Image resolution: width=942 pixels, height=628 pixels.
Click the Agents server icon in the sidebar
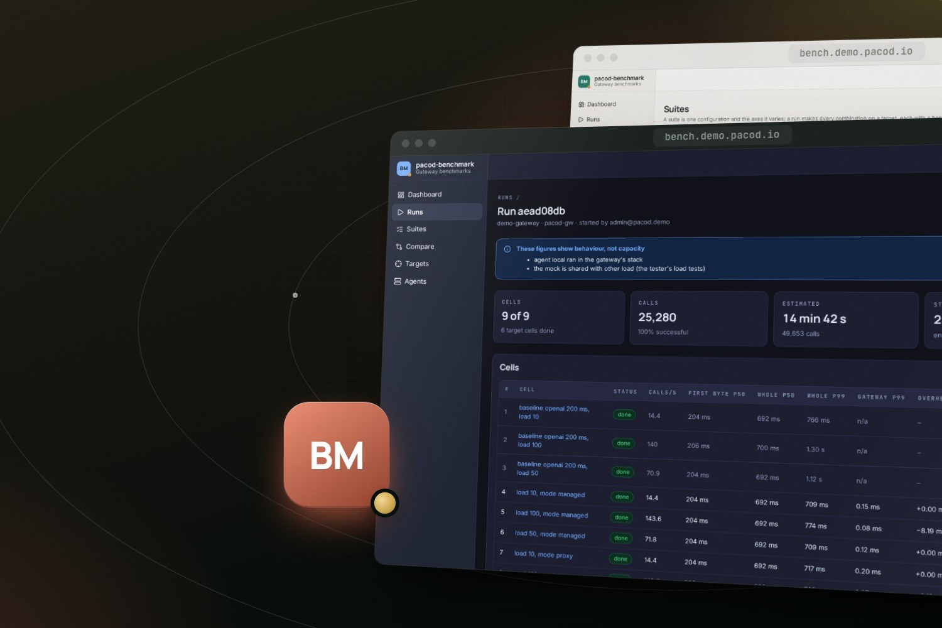coord(398,281)
